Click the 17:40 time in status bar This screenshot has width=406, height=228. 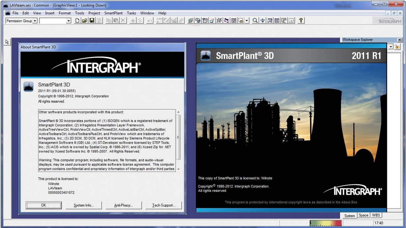[379, 223]
